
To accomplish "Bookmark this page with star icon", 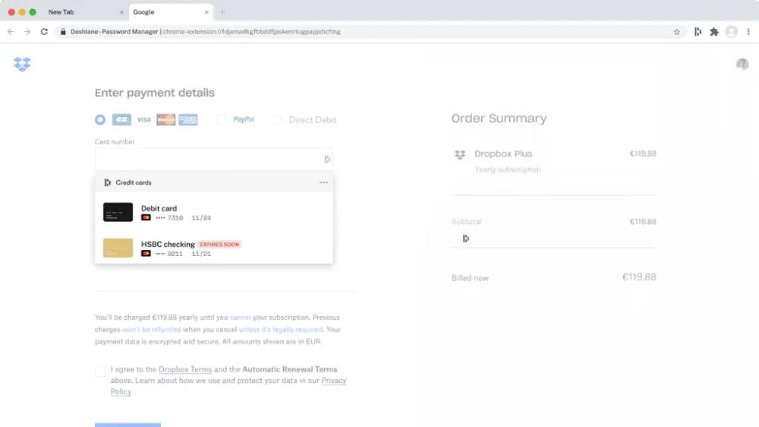I will tap(677, 31).
